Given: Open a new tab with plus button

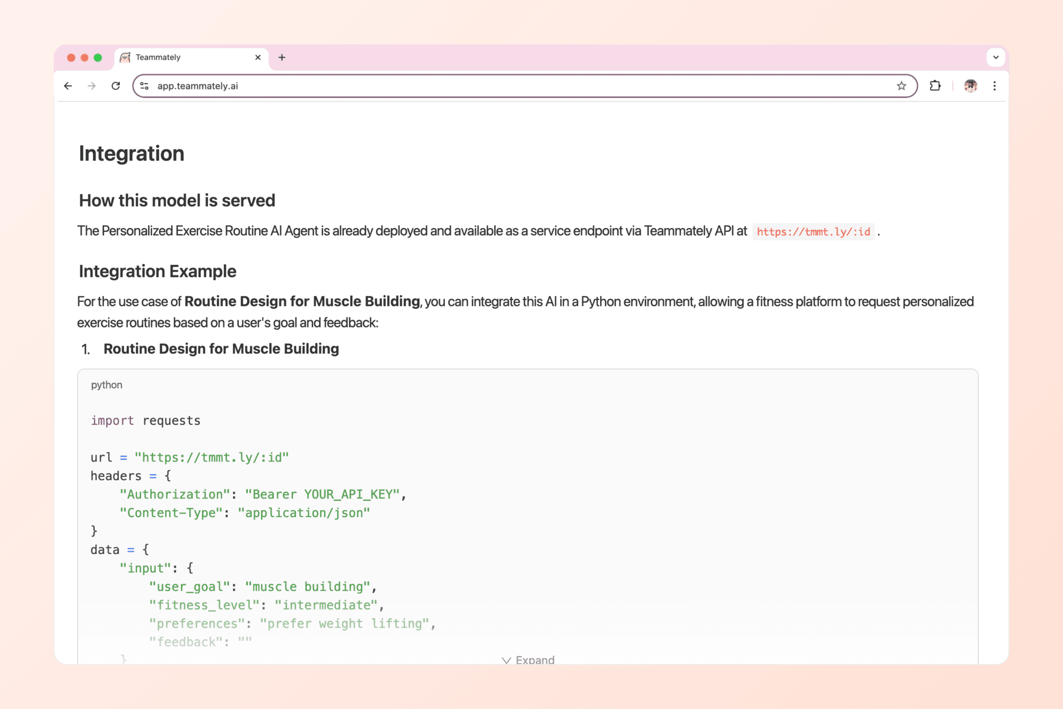Looking at the screenshot, I should [x=282, y=57].
